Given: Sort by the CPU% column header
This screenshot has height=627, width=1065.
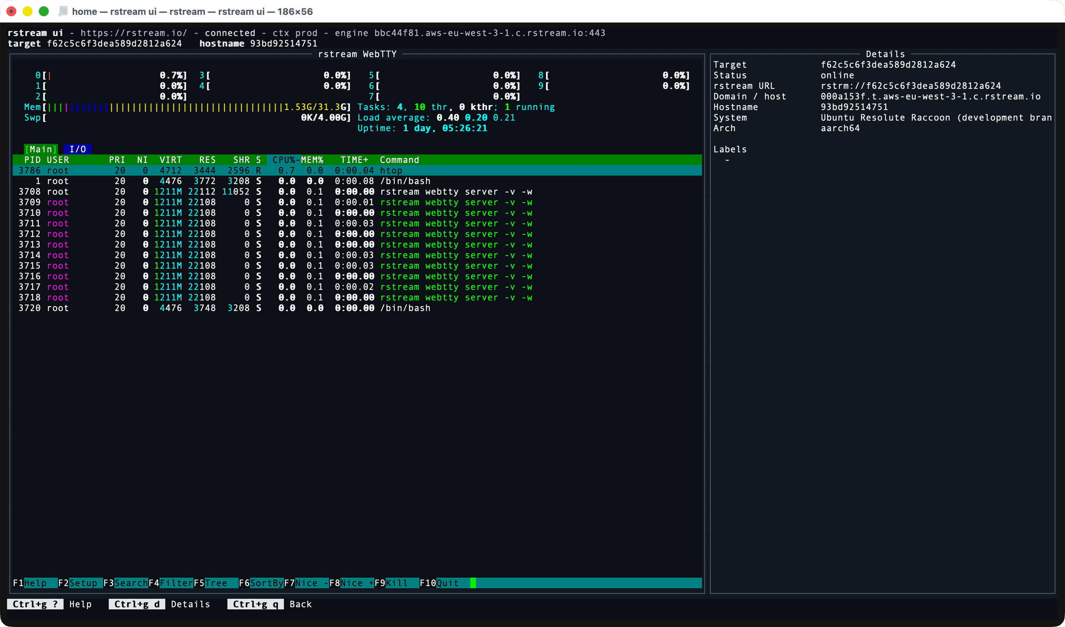Looking at the screenshot, I should point(284,160).
